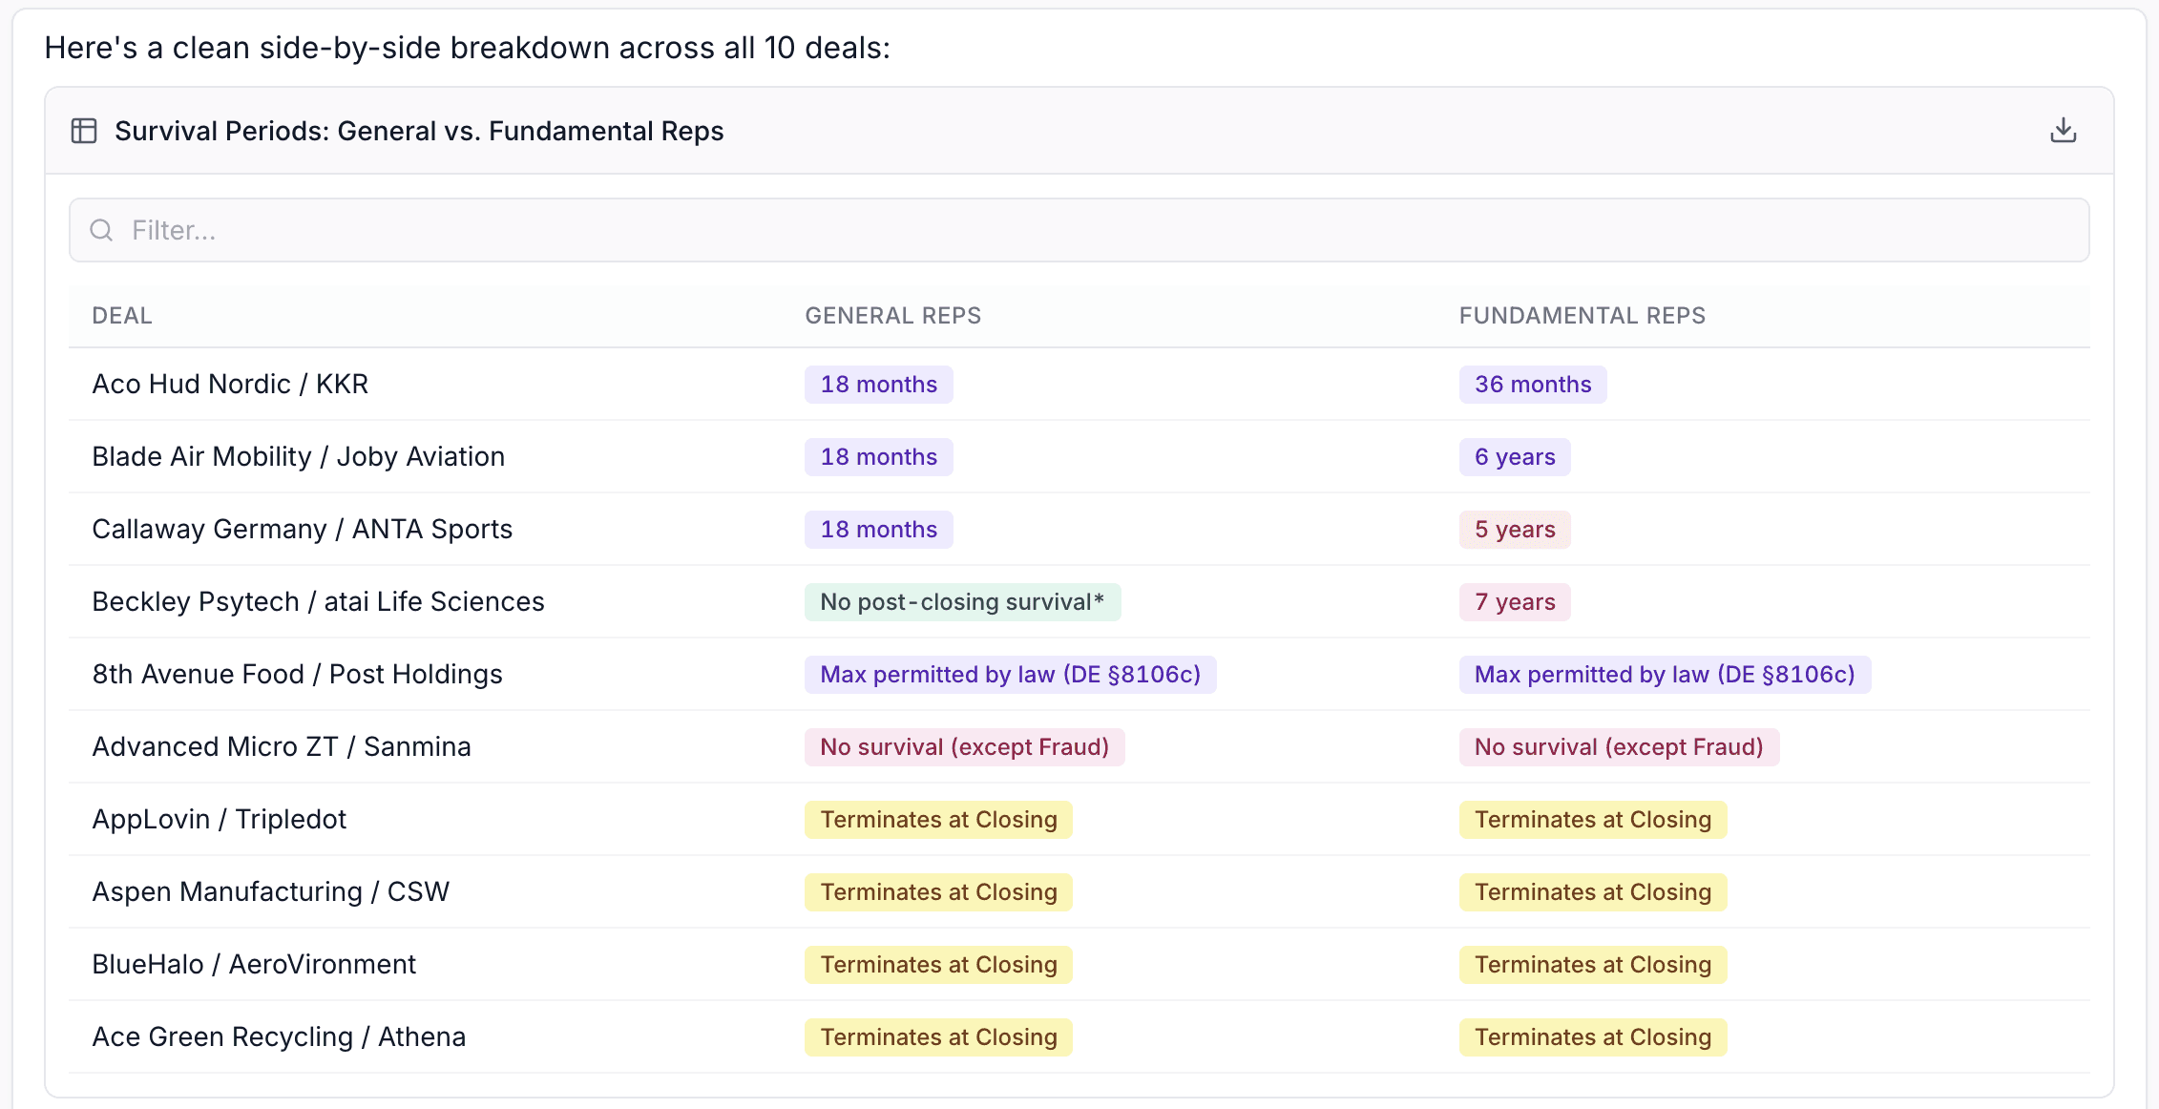The image size is (2159, 1109).
Task: Click the 7 years badge
Action: pos(1514,602)
